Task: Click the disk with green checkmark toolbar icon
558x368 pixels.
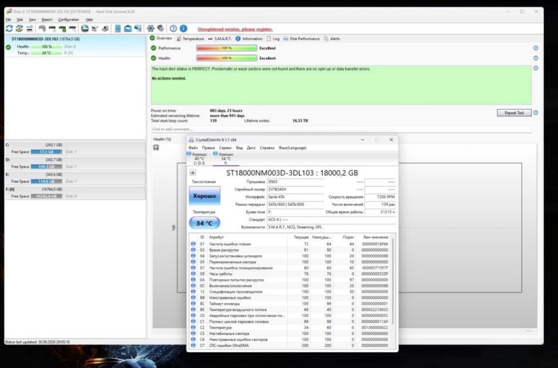Action: [x=62, y=28]
